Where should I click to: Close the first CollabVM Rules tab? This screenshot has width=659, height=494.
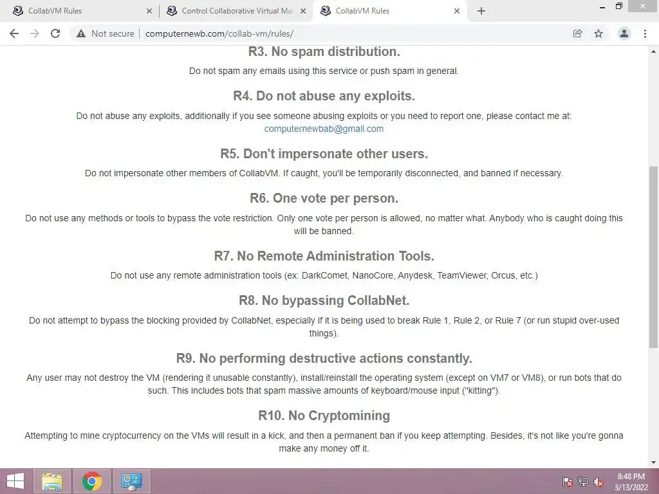pyautogui.click(x=149, y=11)
